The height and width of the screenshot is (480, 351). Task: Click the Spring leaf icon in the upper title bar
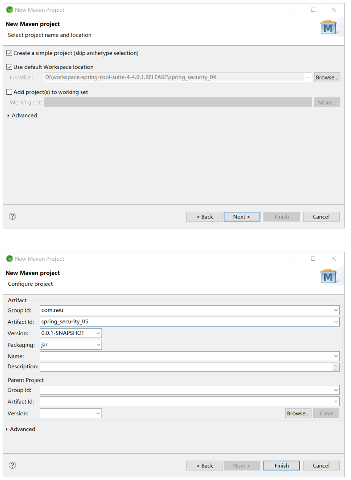[x=10, y=10]
